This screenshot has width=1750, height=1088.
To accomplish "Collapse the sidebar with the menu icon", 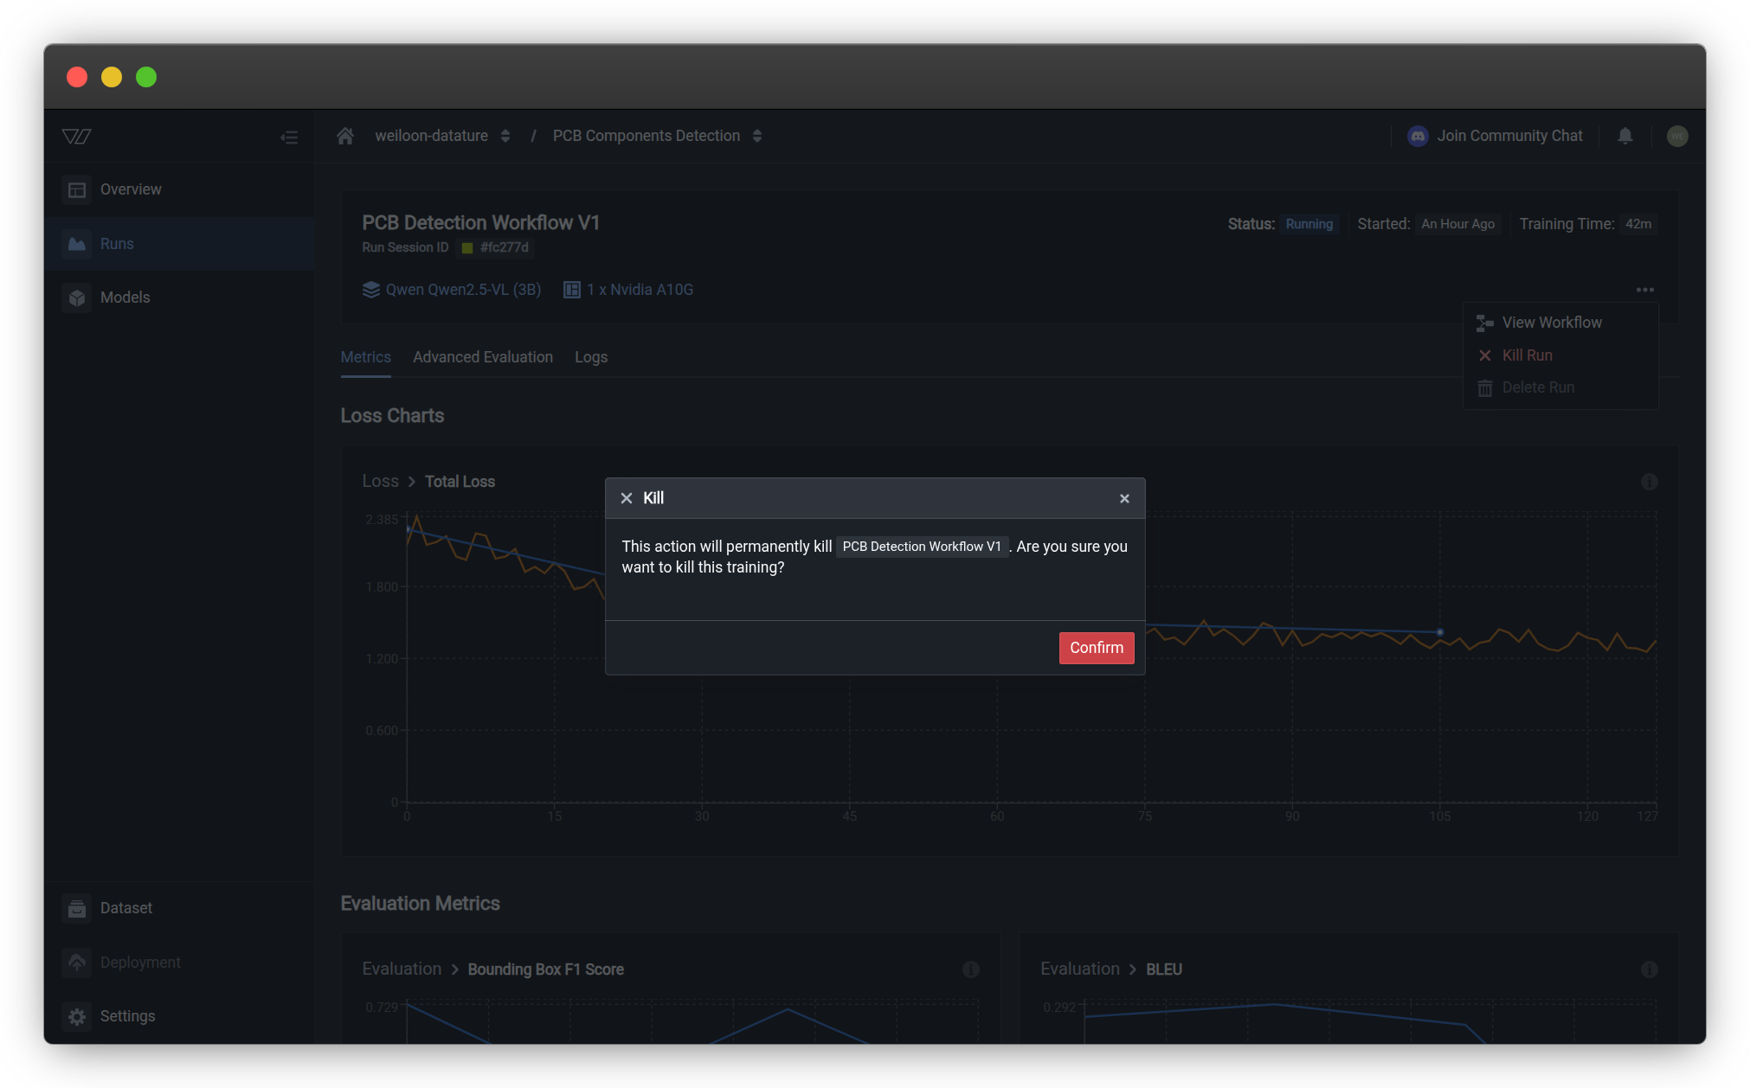I will 289,137.
